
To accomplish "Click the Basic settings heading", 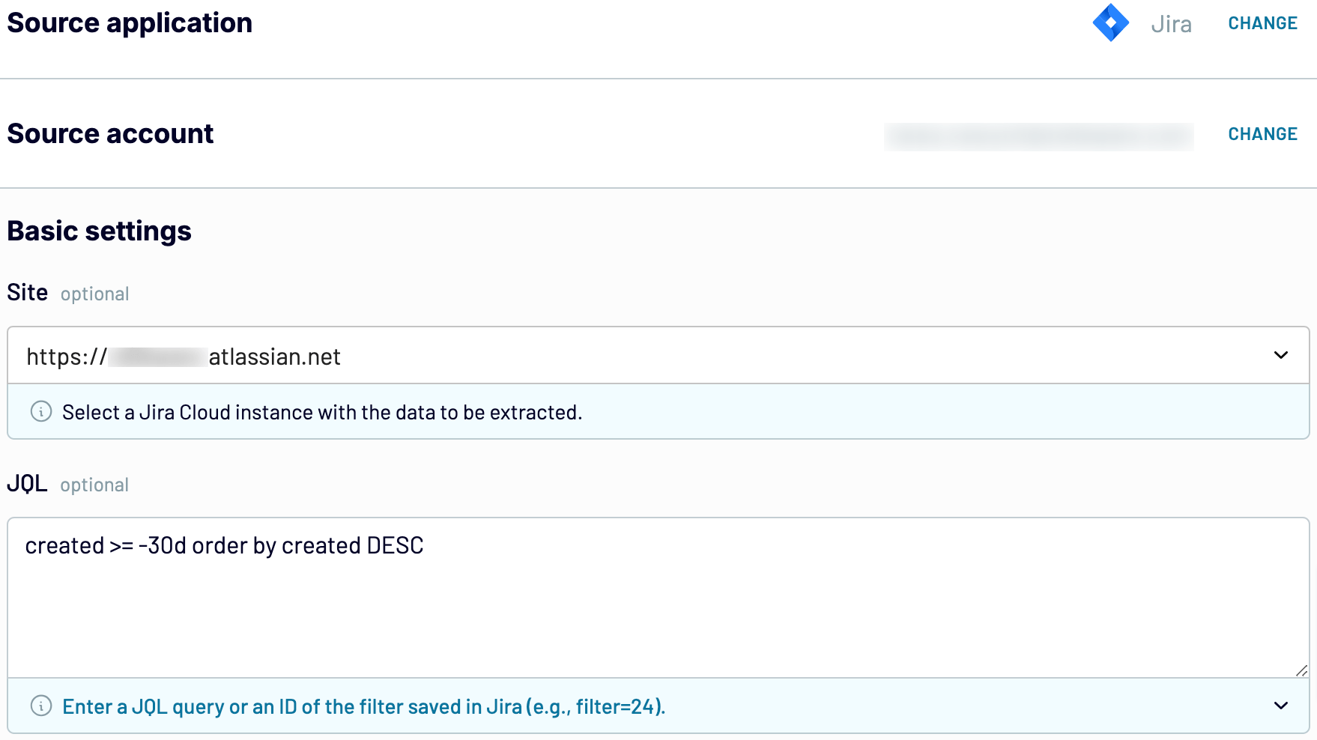I will [x=100, y=231].
